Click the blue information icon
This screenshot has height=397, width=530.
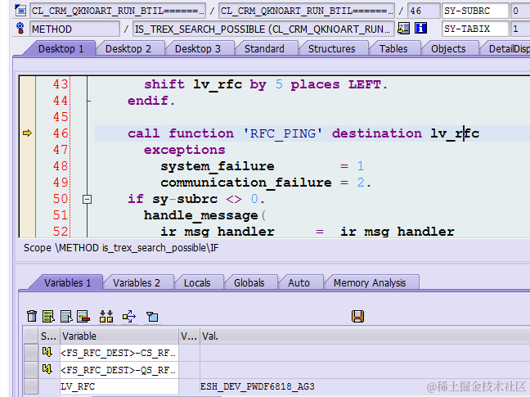pyautogui.click(x=421, y=28)
